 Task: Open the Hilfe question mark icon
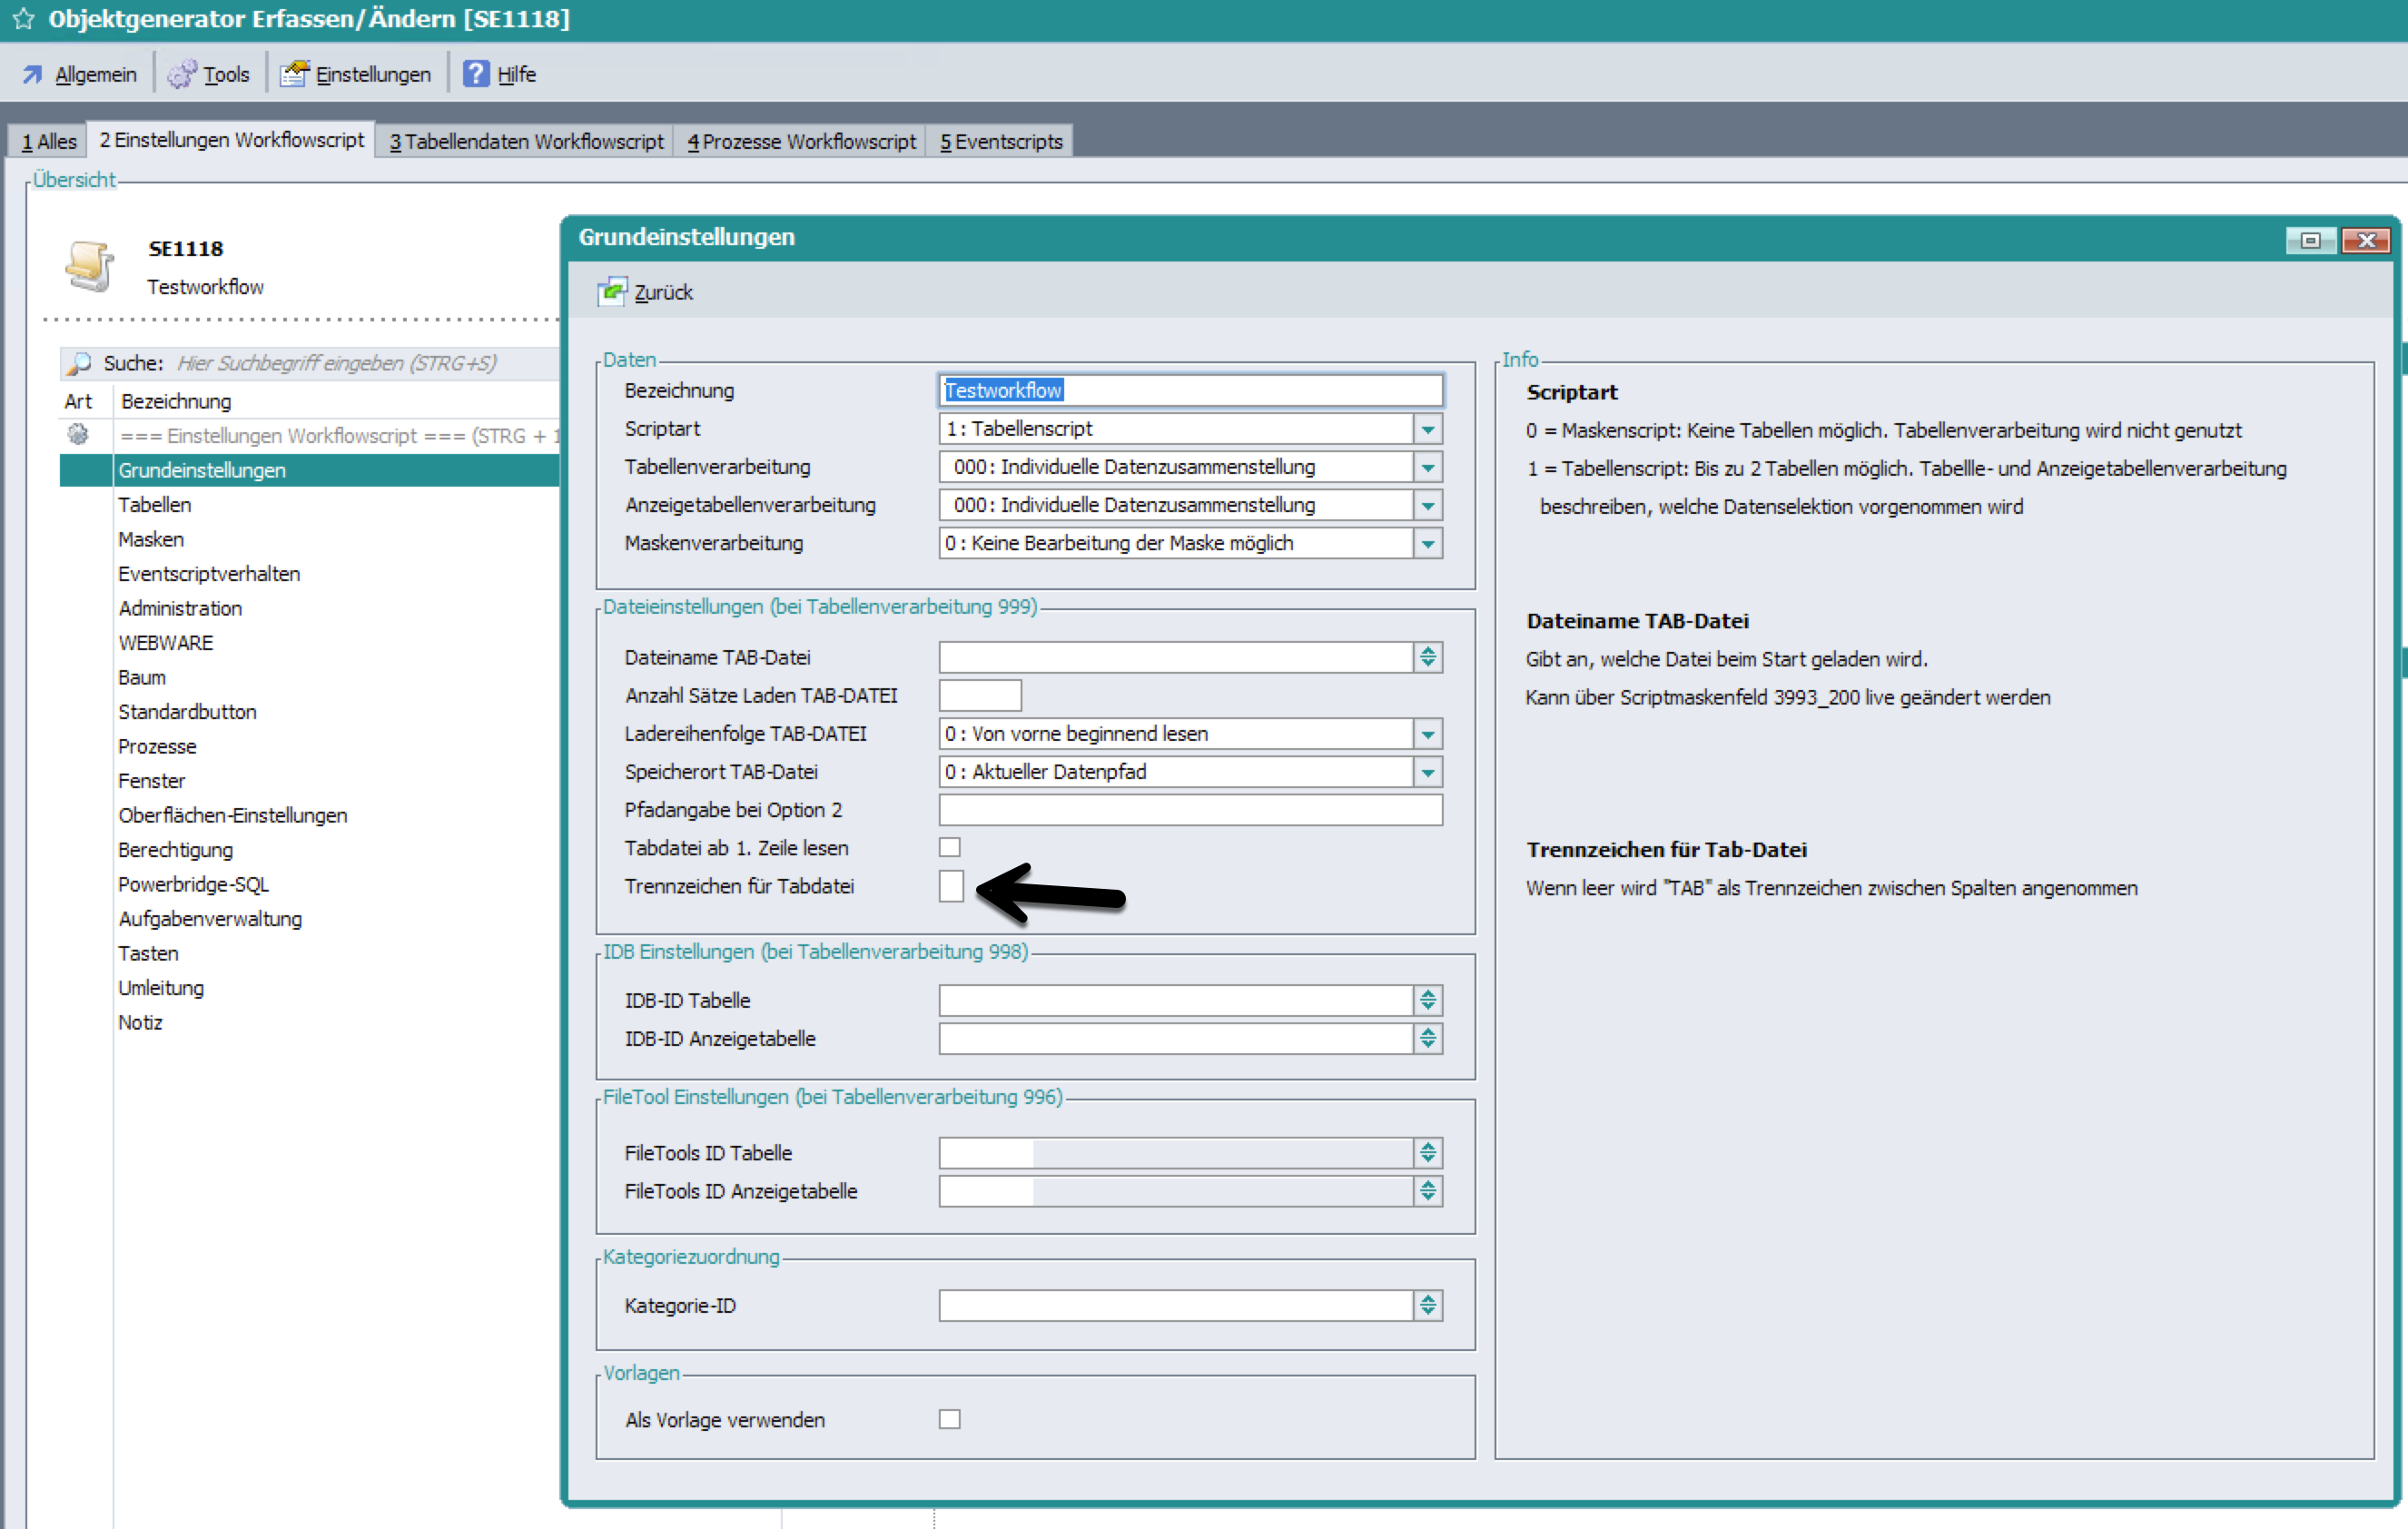476,74
